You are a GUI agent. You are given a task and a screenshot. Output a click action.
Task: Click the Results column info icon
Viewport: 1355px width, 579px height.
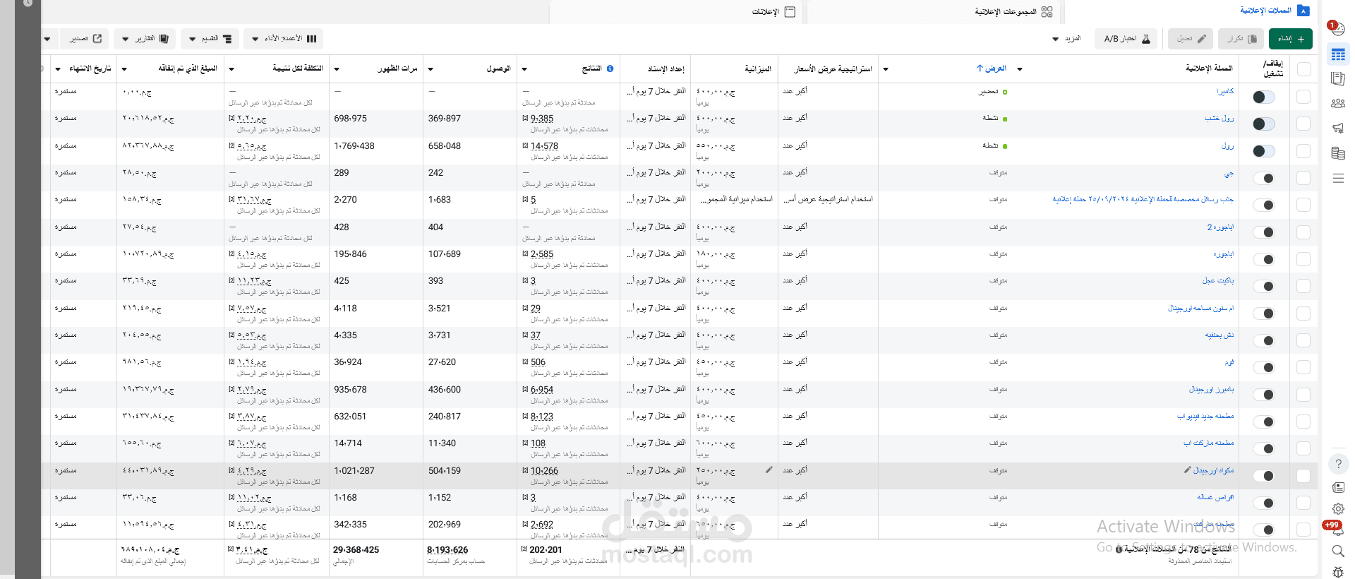point(610,68)
